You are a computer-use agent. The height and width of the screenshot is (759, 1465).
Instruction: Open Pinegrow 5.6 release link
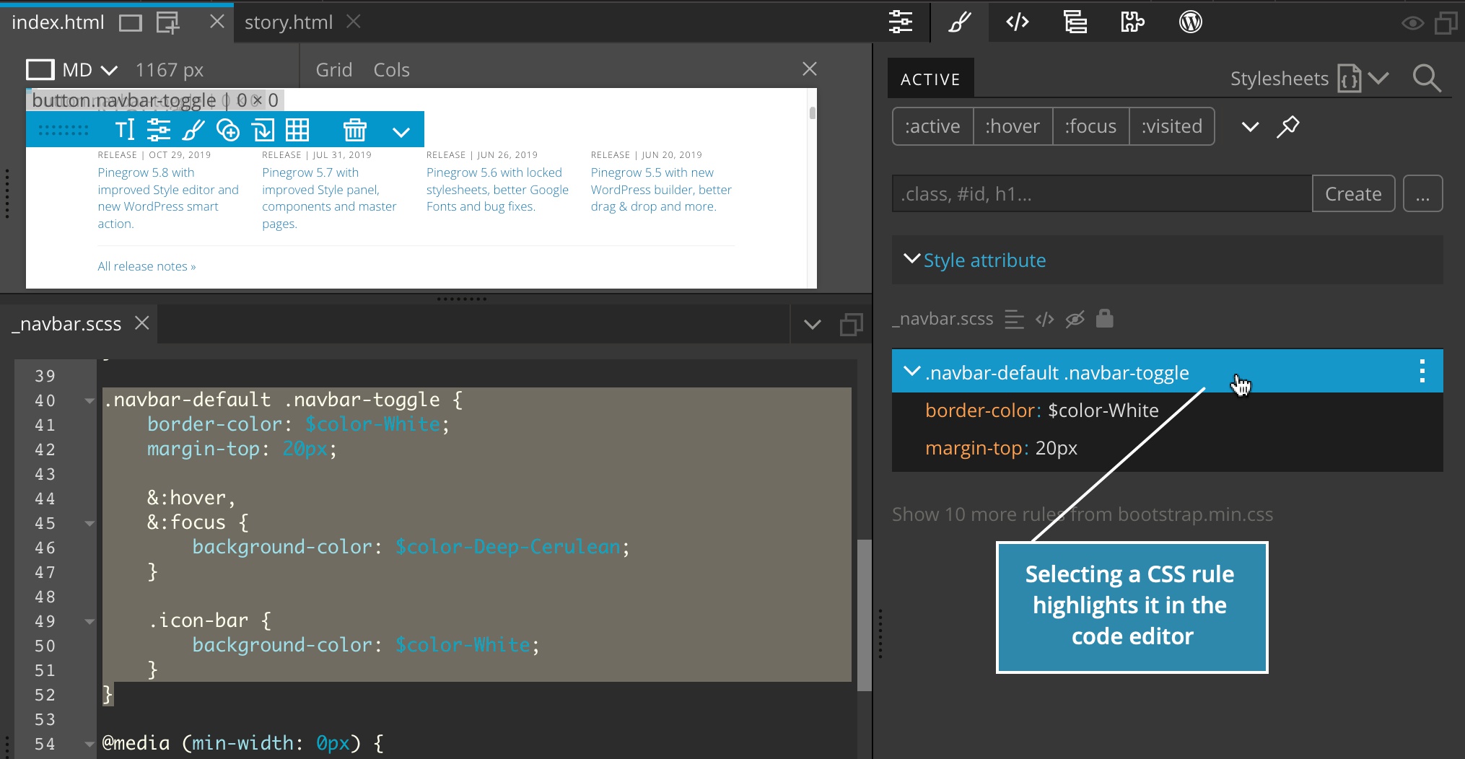pyautogui.click(x=497, y=190)
